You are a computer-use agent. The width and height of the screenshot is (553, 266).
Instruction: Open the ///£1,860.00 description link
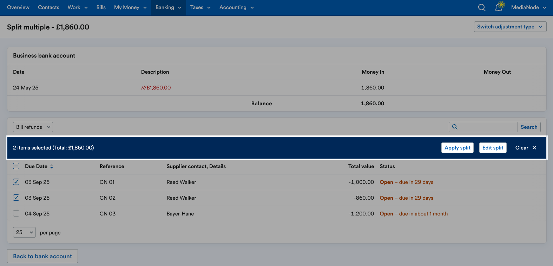(156, 88)
